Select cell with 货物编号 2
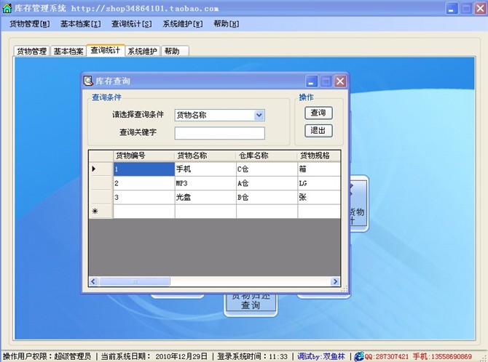Screen dimensions: 488x362 click(x=143, y=183)
